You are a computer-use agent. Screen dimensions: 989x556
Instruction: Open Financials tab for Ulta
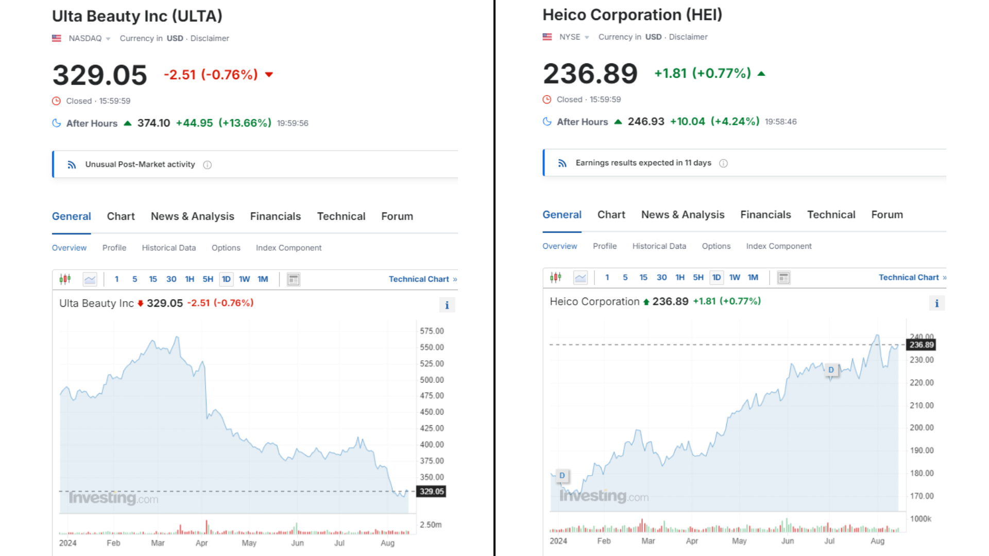275,216
